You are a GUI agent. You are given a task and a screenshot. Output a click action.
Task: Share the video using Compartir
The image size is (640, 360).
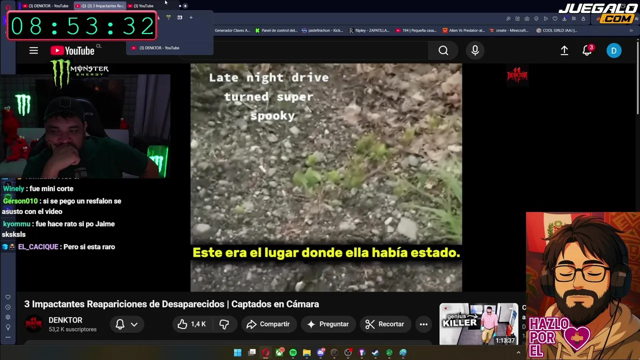[x=268, y=324]
